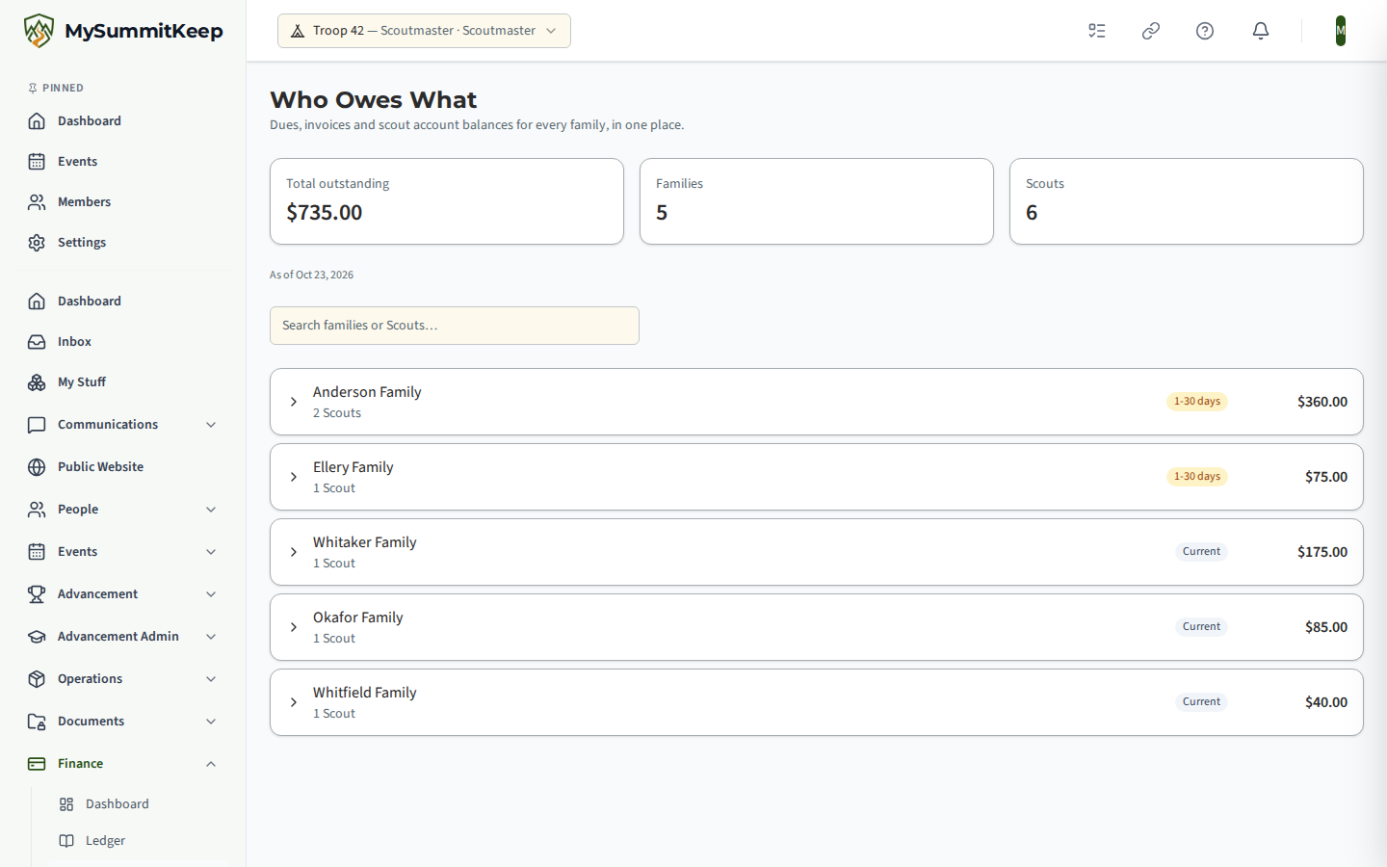Image resolution: width=1387 pixels, height=867 pixels.
Task: Click the Scouts count card
Action: point(1187,201)
